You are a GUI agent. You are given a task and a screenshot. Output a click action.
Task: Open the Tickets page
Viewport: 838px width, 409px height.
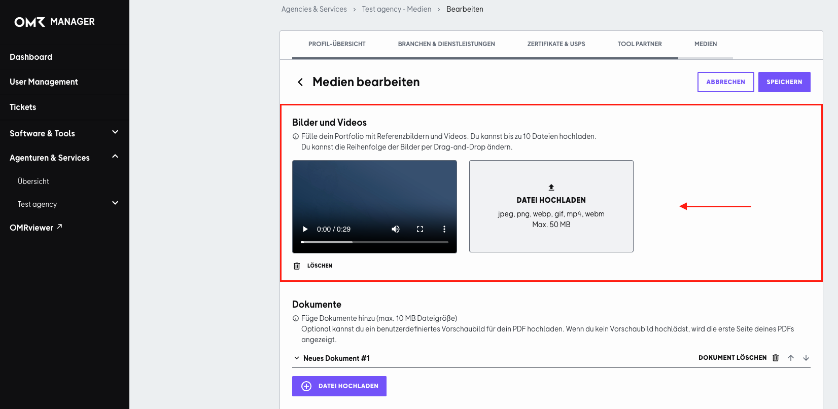coord(23,107)
